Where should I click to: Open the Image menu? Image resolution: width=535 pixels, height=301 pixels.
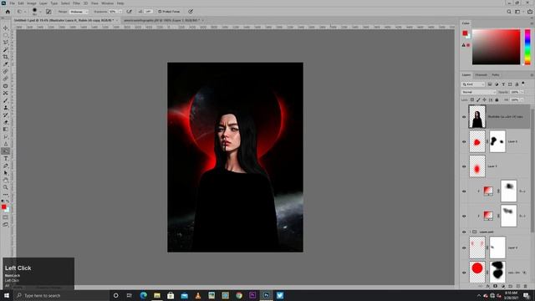point(32,3)
